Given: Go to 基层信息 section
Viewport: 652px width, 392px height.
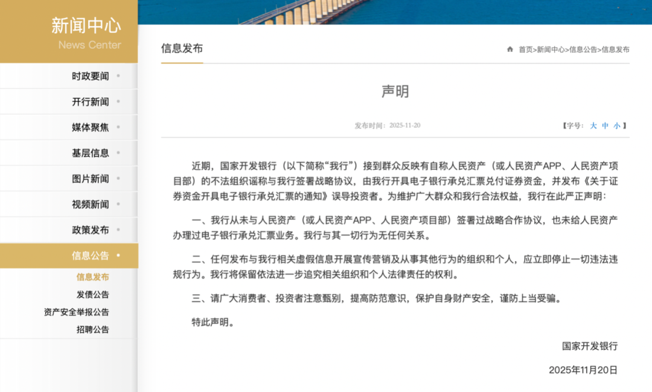Looking at the screenshot, I should tap(91, 153).
